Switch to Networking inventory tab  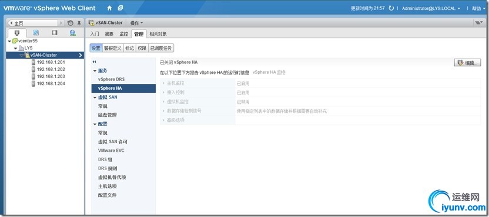73,33
